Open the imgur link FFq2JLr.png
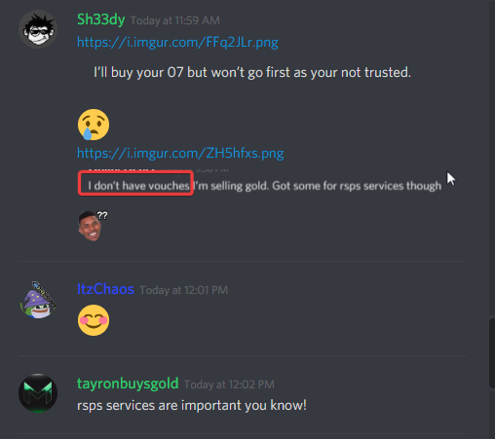This screenshot has height=439, width=495. click(x=177, y=42)
